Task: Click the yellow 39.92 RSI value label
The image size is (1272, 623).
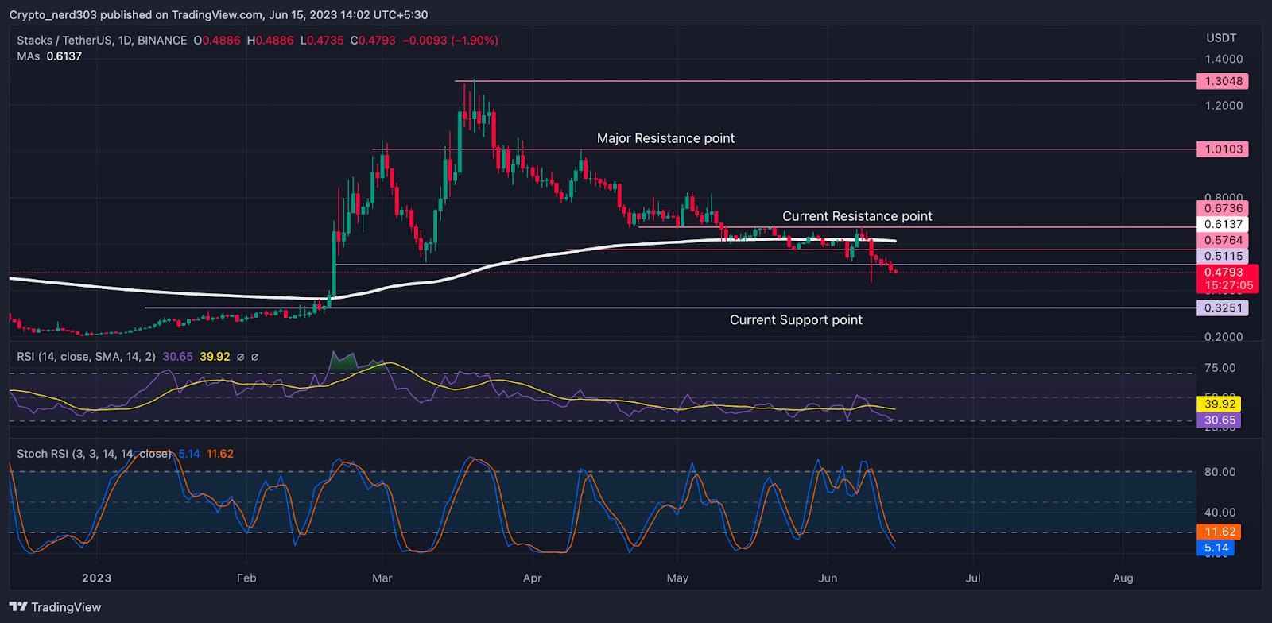Action: (1219, 404)
